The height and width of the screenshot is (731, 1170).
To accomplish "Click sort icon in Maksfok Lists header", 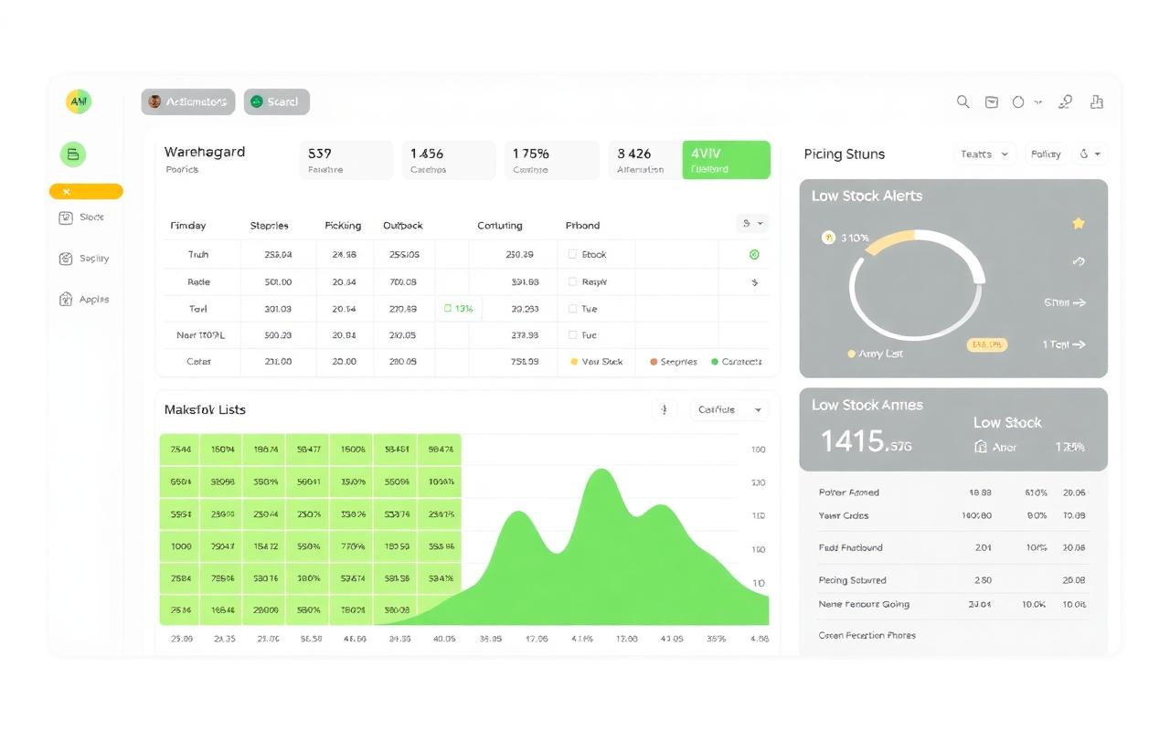I will (665, 409).
